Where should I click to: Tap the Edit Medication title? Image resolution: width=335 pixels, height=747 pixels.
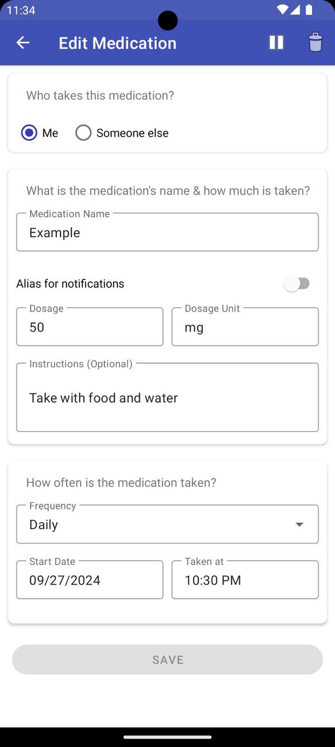[117, 43]
